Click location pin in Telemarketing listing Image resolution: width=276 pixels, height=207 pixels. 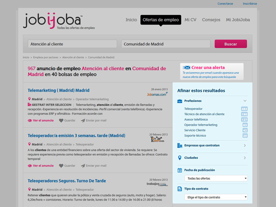click(30, 99)
